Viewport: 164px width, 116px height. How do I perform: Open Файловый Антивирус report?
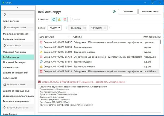pos(15,52)
